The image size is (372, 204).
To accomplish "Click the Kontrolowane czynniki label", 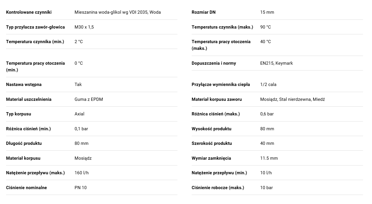I will click(x=29, y=12).
